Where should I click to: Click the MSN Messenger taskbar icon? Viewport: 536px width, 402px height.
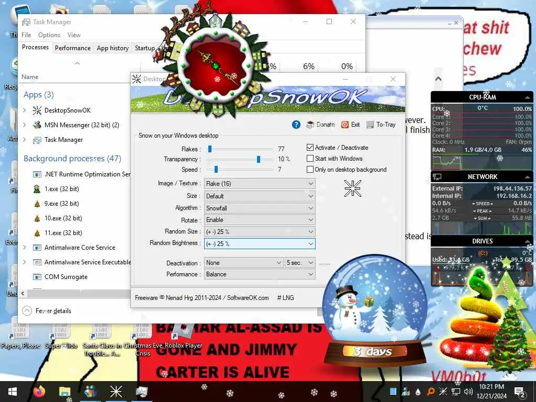[x=90, y=392]
